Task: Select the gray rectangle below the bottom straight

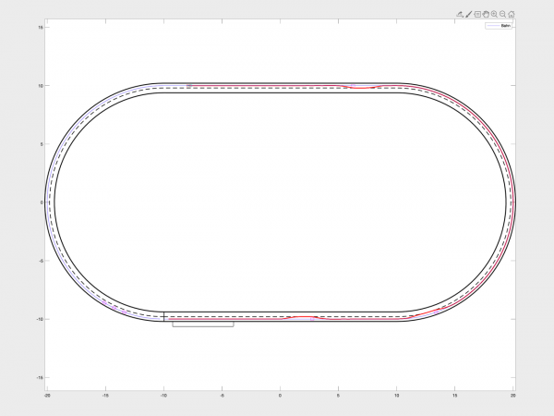Action: click(202, 324)
